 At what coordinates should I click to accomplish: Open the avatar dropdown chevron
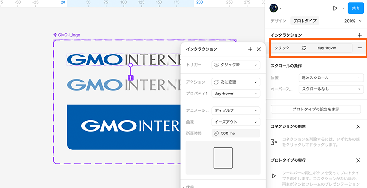(280, 8)
